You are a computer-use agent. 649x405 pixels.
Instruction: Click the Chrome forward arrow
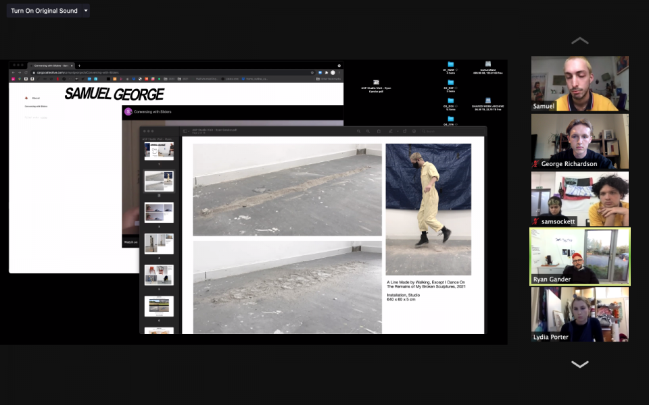tap(20, 73)
